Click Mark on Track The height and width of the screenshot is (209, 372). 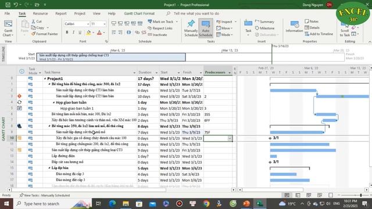tap(160, 21)
